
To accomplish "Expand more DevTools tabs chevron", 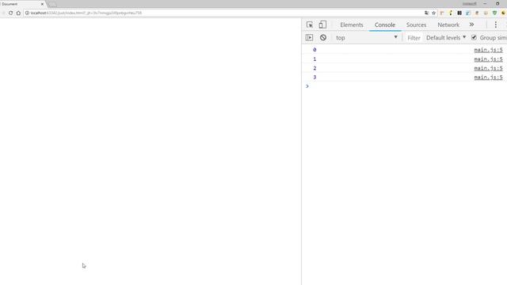I will tap(471, 25).
